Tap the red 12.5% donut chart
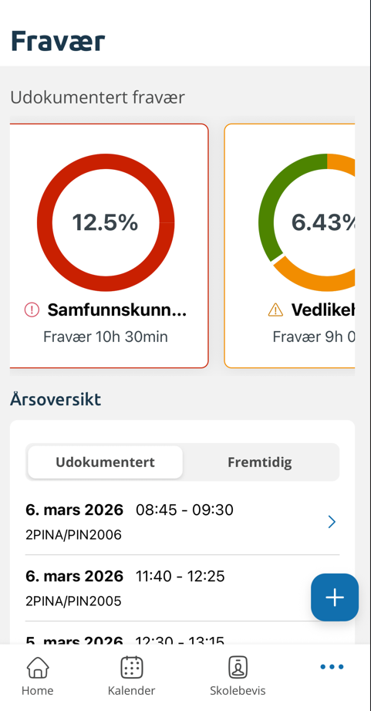The image size is (371, 711). pyautogui.click(x=106, y=222)
